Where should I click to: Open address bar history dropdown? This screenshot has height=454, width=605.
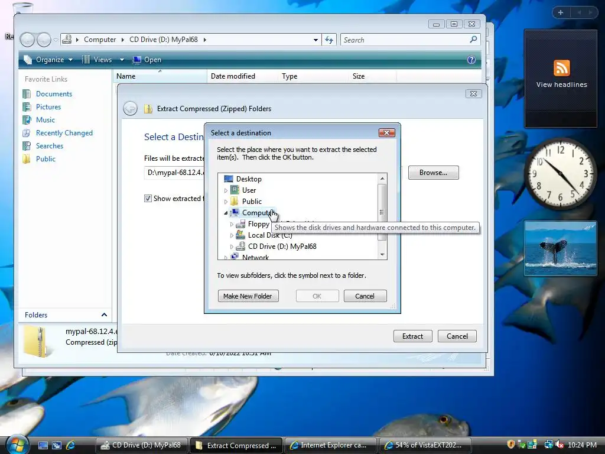point(315,40)
